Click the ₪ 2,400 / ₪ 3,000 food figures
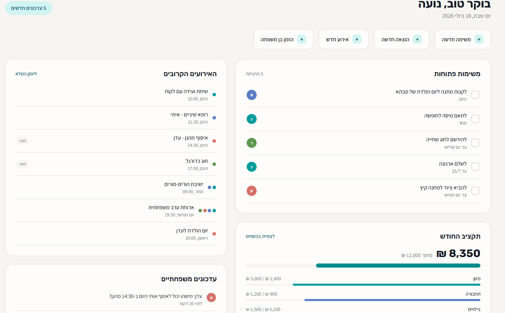Image resolution: width=505 pixels, height=313 pixels. 263,279
